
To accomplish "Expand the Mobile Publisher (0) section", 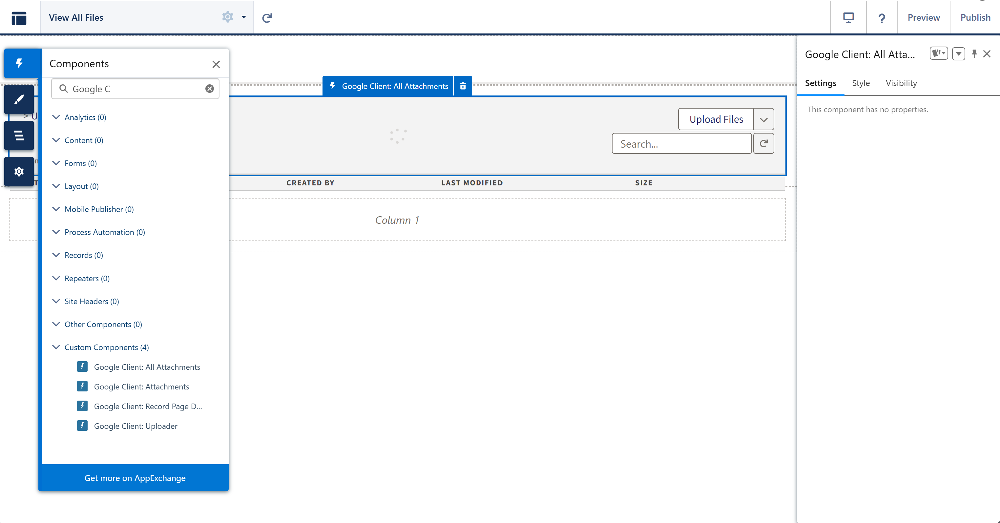I will (x=93, y=209).
